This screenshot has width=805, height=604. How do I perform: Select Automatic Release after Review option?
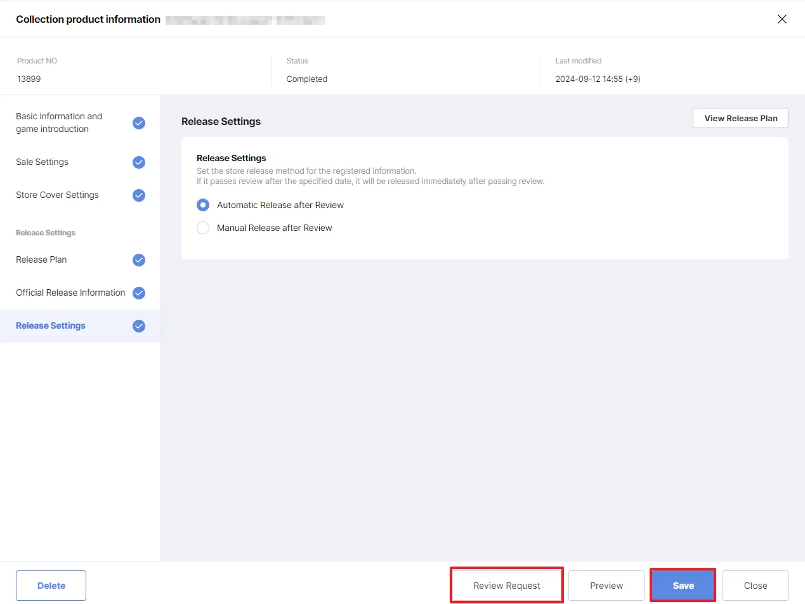pyautogui.click(x=203, y=205)
